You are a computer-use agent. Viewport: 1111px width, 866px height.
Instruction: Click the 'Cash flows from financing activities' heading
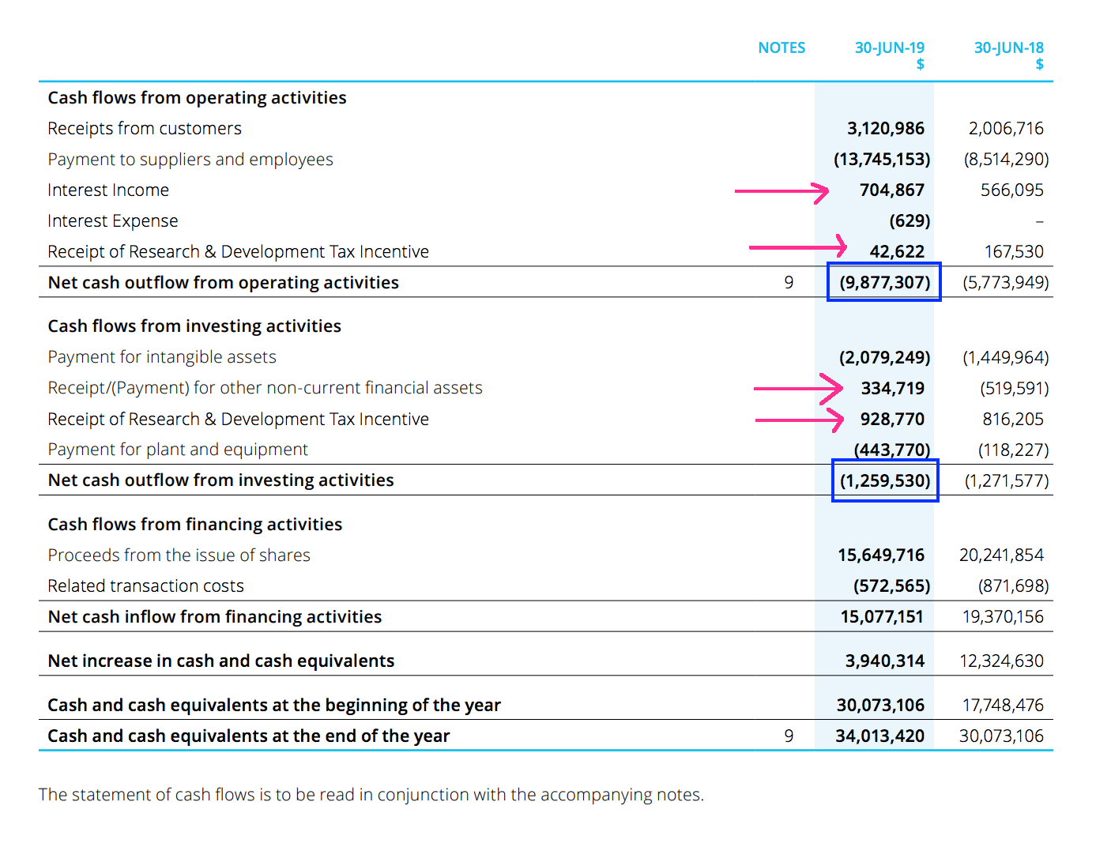click(195, 525)
